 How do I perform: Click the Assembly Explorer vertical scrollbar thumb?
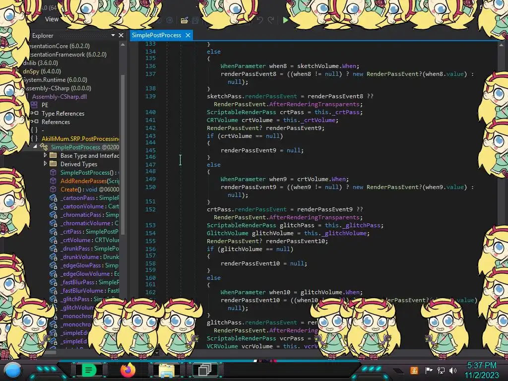[x=123, y=154]
